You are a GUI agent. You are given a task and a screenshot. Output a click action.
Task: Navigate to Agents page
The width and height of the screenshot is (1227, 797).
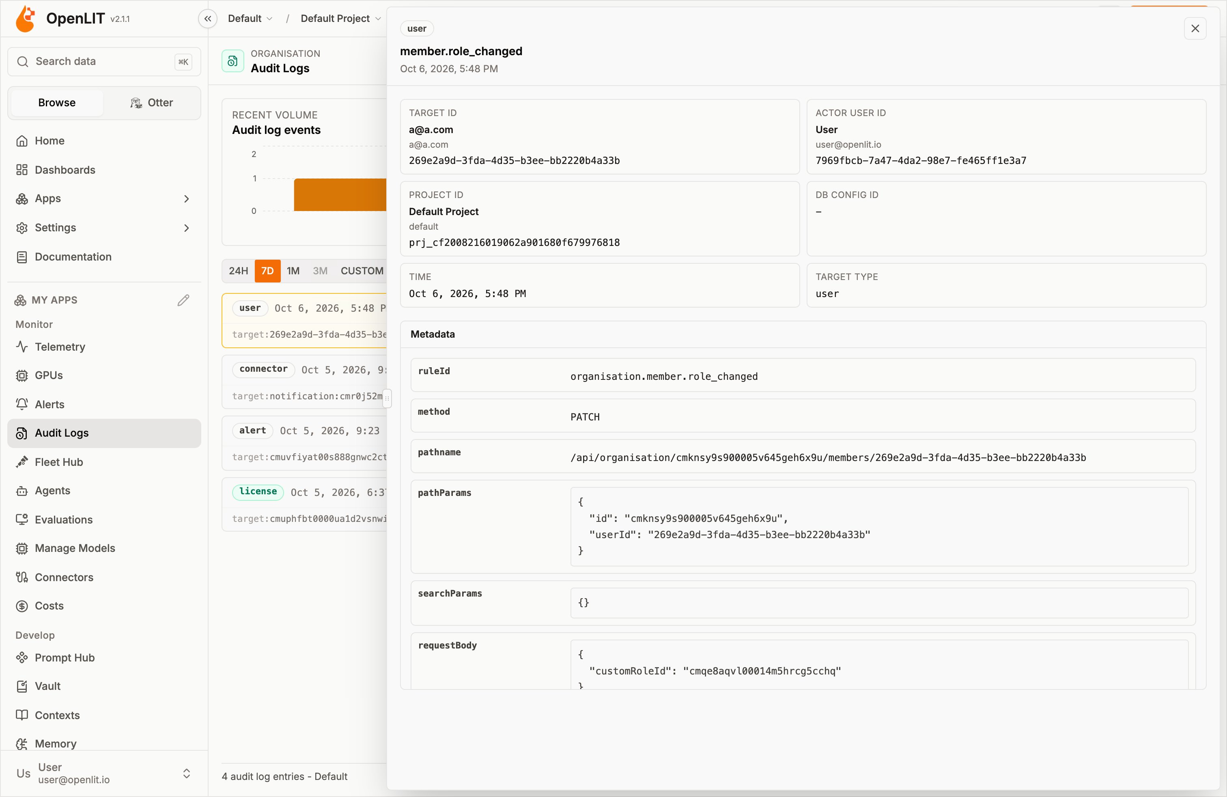click(x=103, y=490)
